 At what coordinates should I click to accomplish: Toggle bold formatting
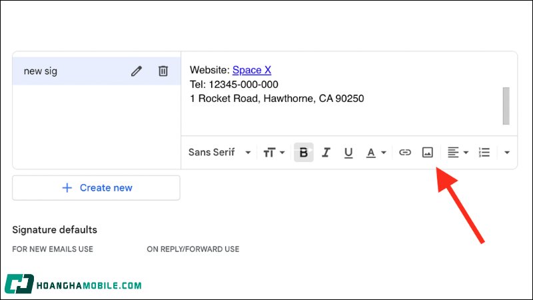pos(304,153)
